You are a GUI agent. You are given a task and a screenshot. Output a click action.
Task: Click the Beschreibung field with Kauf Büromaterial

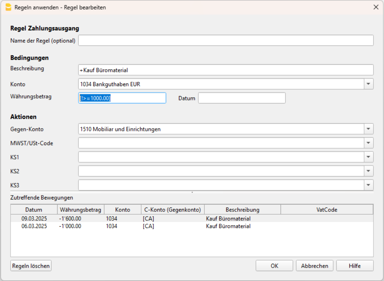tap(226, 70)
